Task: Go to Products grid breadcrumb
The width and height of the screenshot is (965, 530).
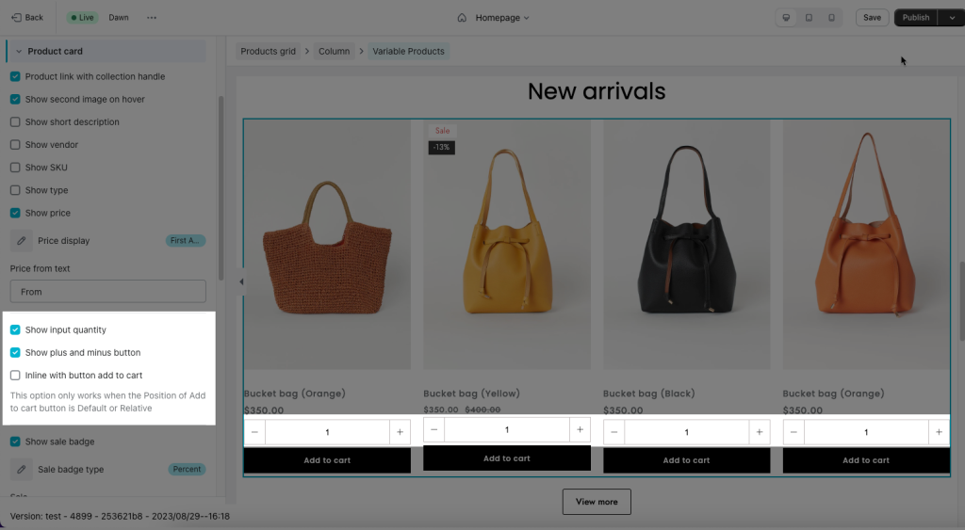Action: (x=268, y=51)
